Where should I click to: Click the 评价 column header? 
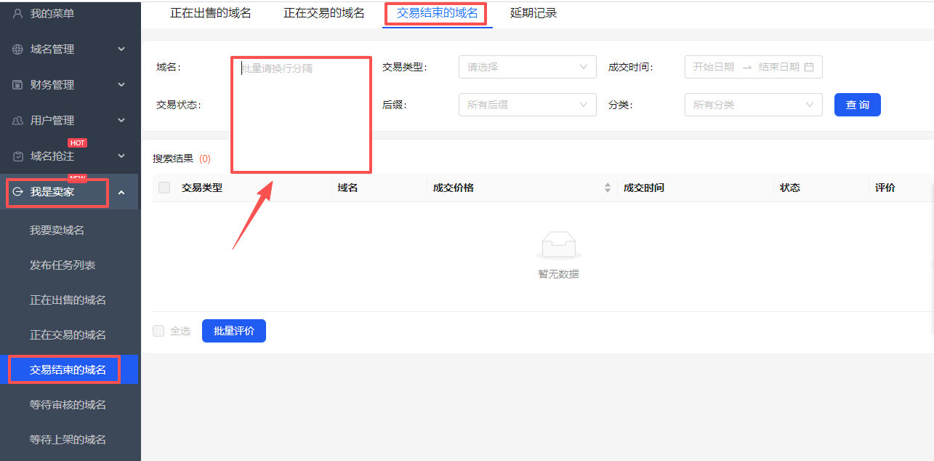click(x=885, y=188)
